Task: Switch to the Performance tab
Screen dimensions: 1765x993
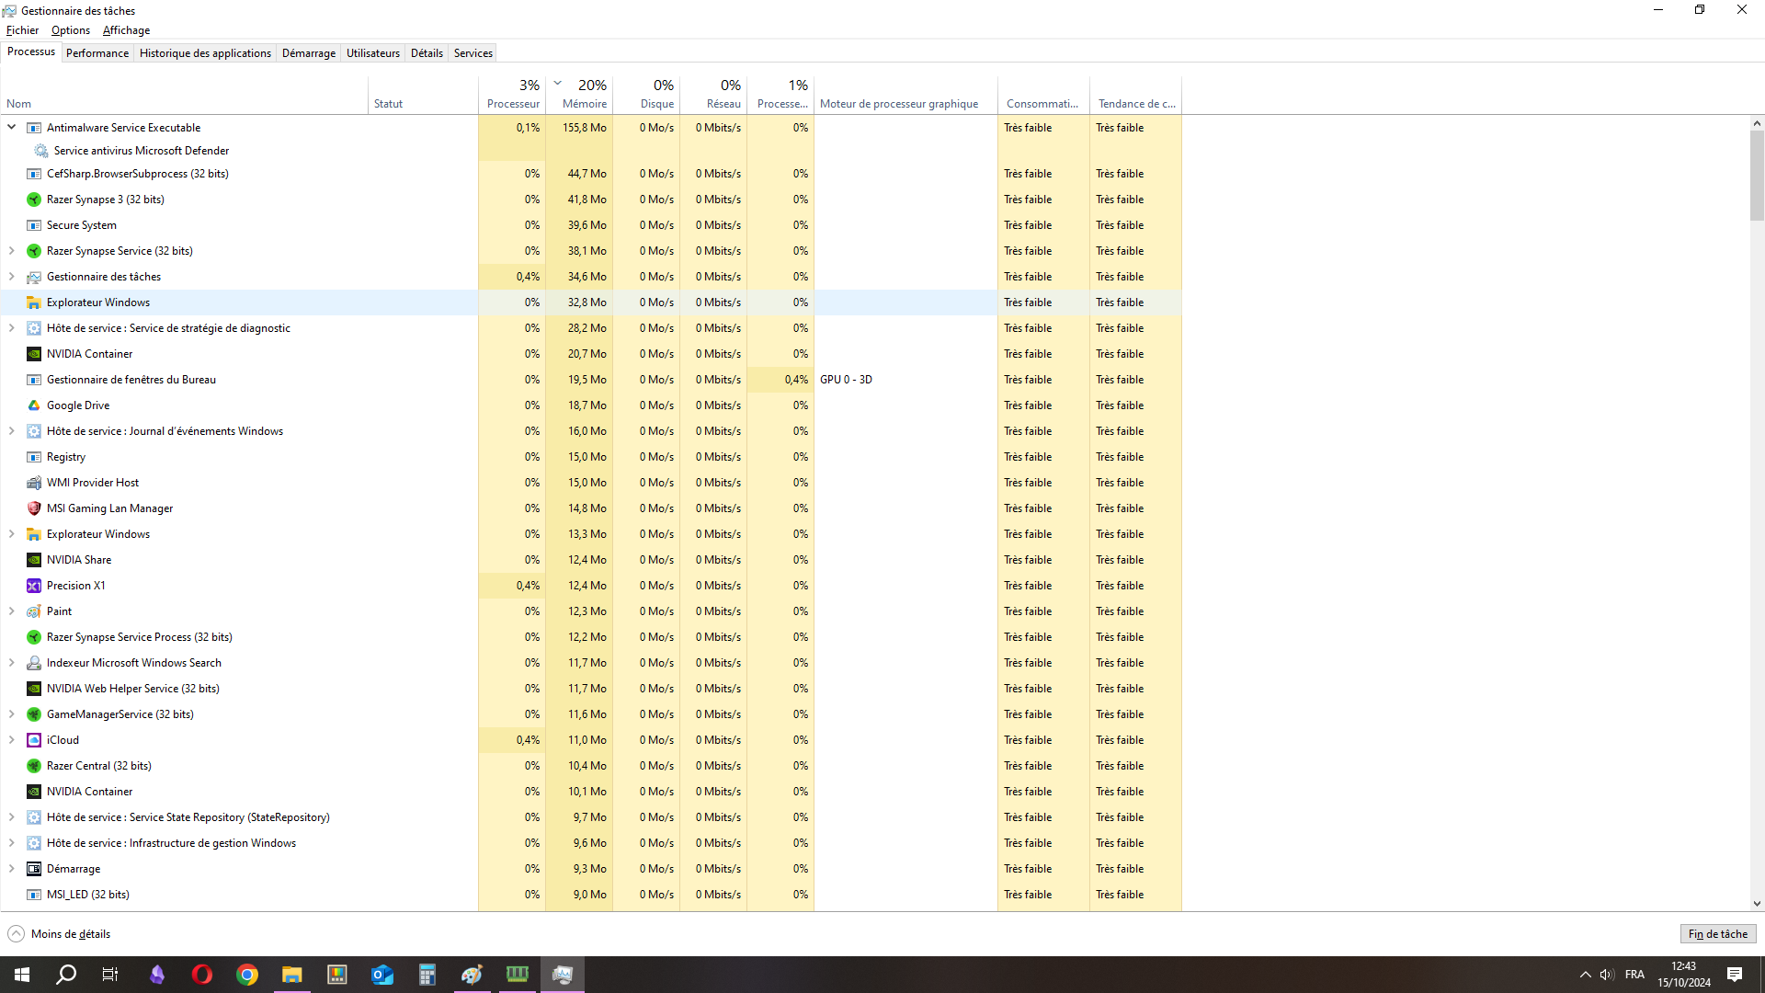Action: tap(97, 53)
